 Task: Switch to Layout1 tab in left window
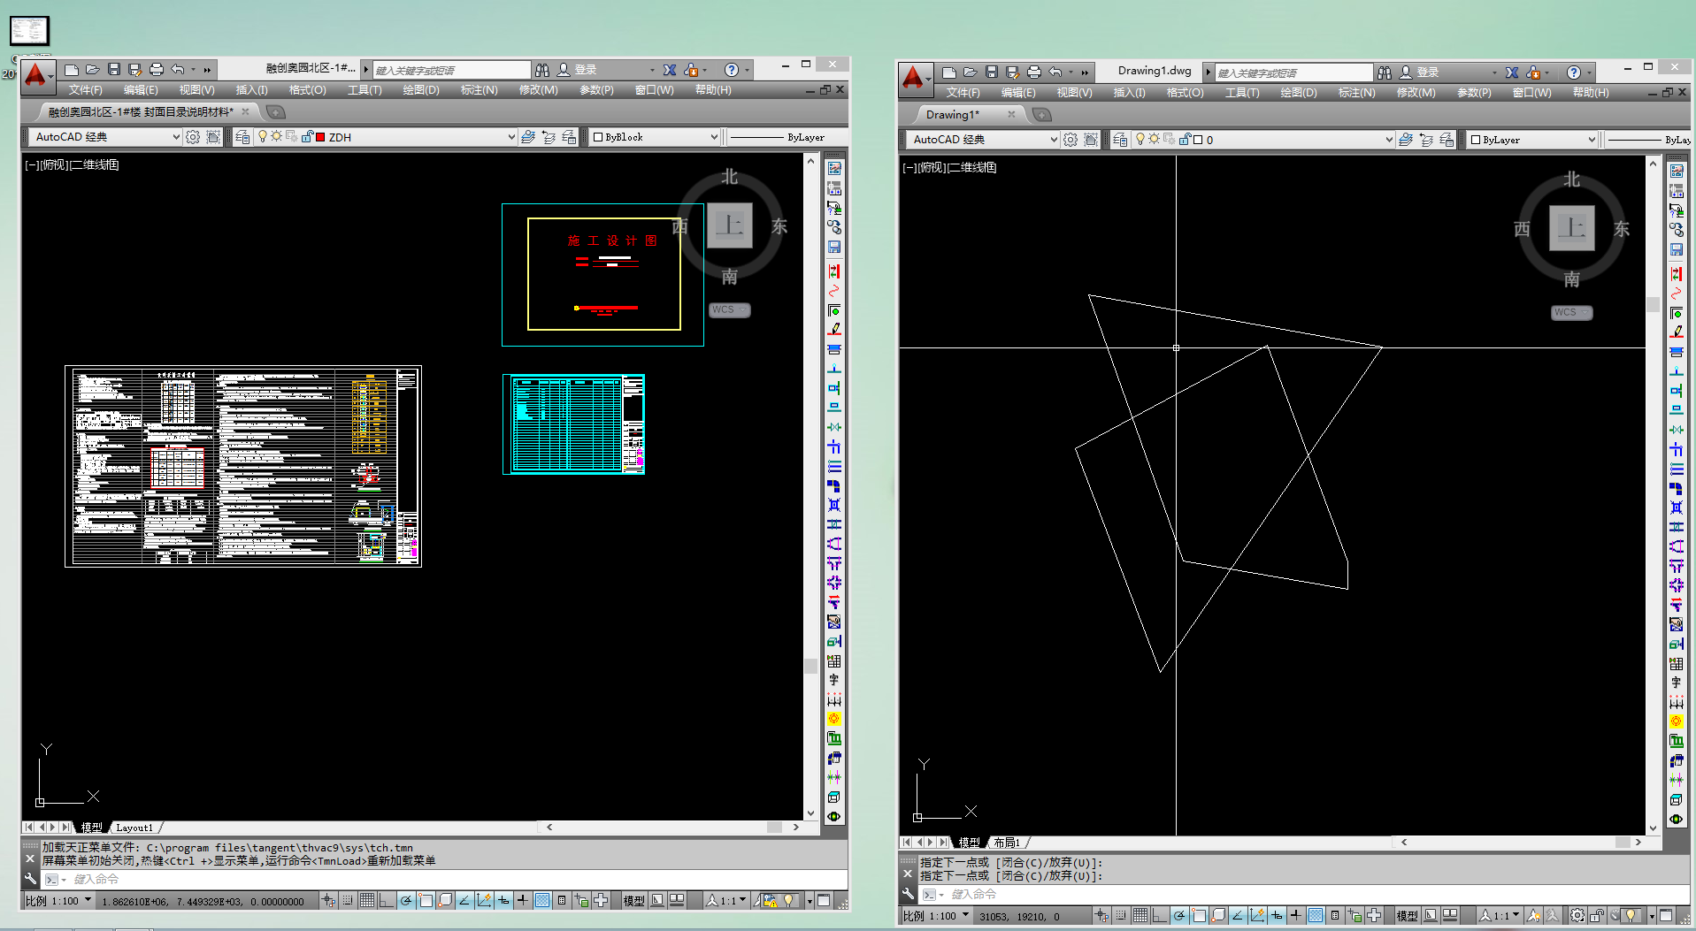pos(134,828)
